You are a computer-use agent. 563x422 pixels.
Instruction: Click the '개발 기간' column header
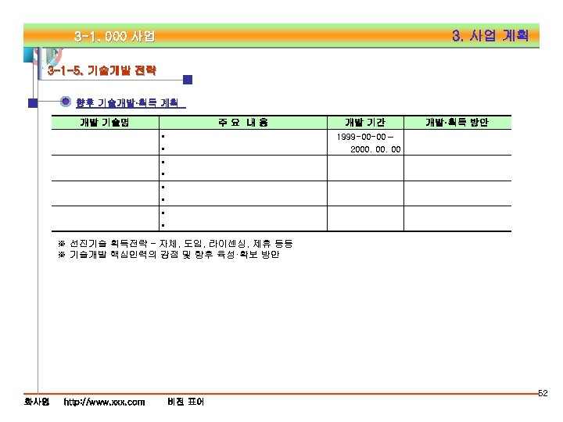tap(365, 123)
